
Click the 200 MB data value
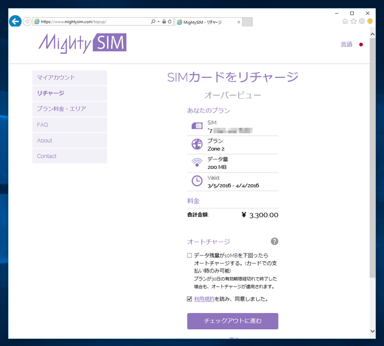pyautogui.click(x=217, y=167)
